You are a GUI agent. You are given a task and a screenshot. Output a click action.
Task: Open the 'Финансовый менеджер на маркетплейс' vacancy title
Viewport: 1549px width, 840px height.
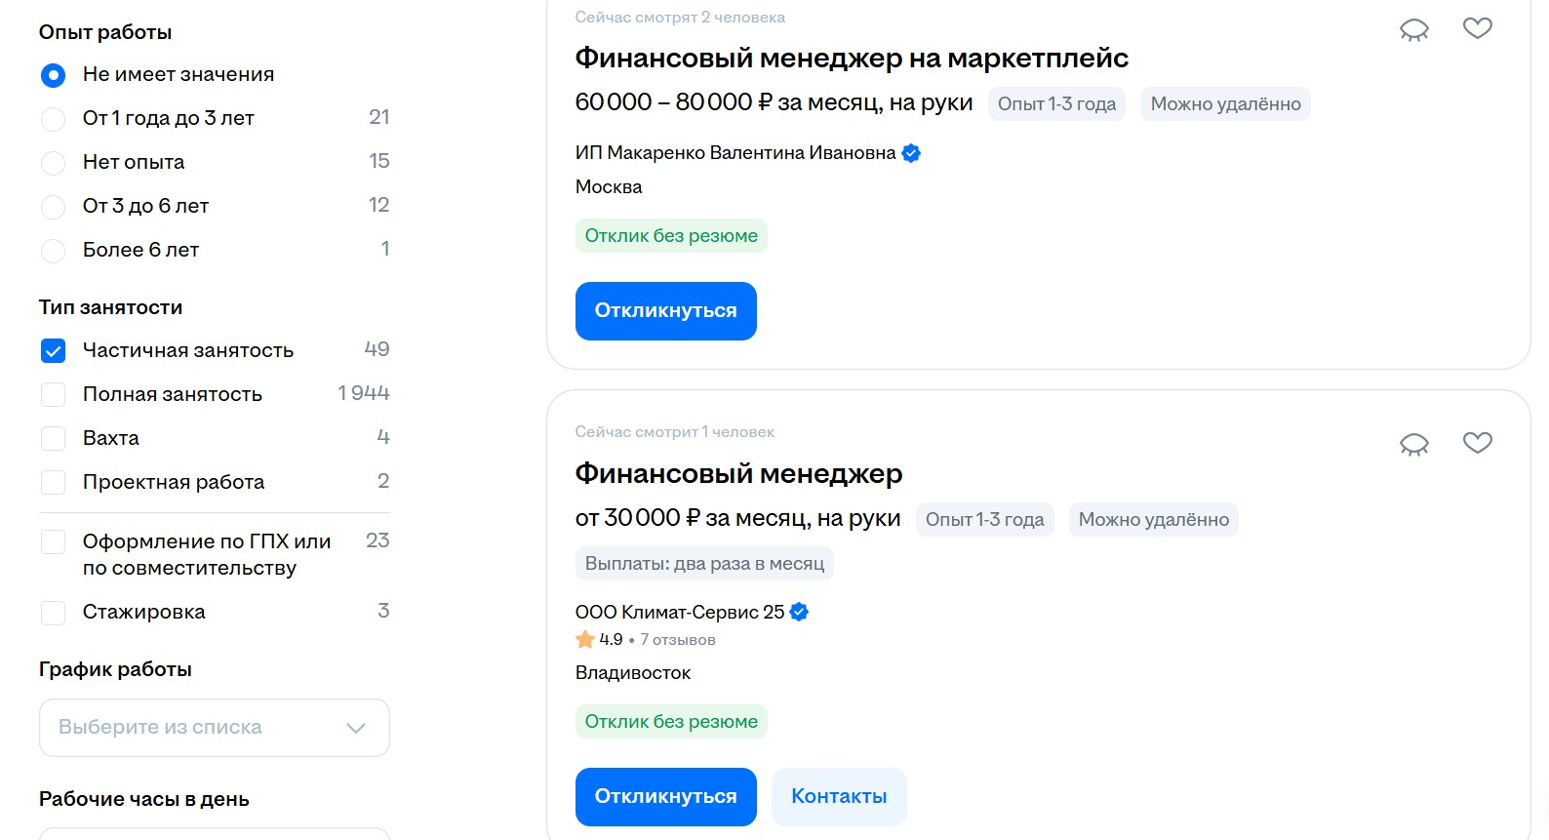851,59
